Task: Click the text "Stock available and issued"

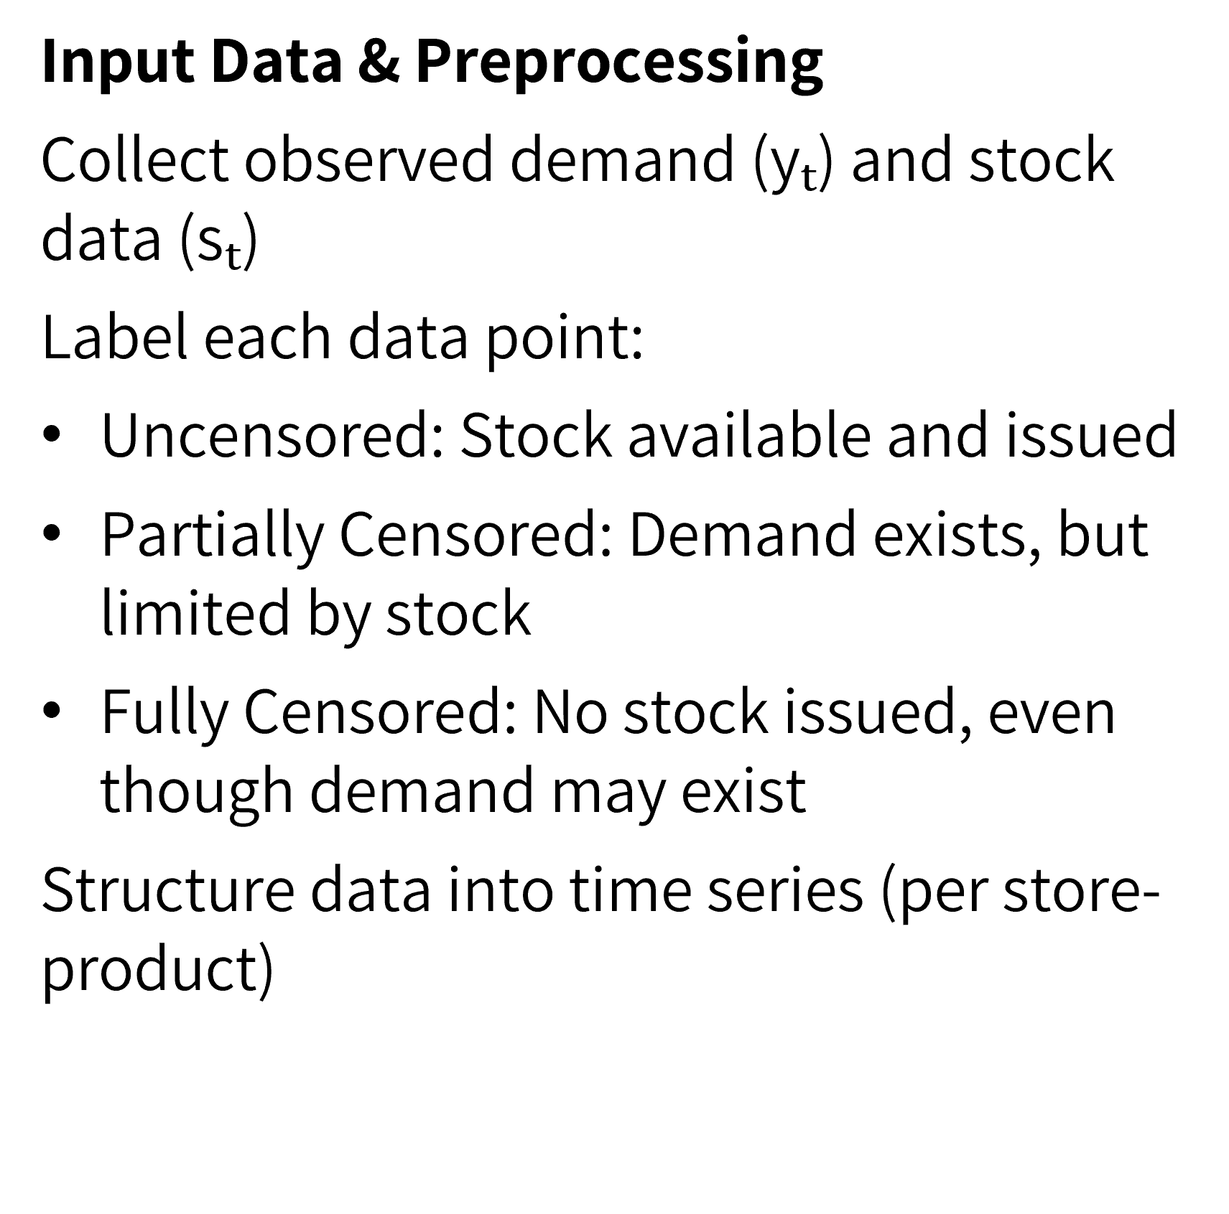Action: pyautogui.click(x=817, y=435)
